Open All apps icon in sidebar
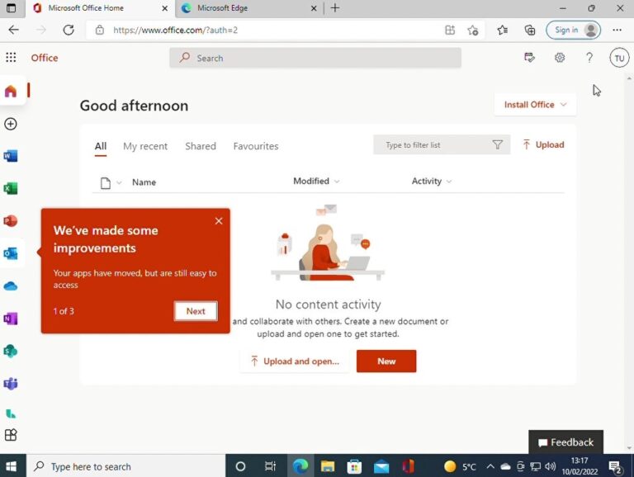The height and width of the screenshot is (477, 634). pos(11,435)
